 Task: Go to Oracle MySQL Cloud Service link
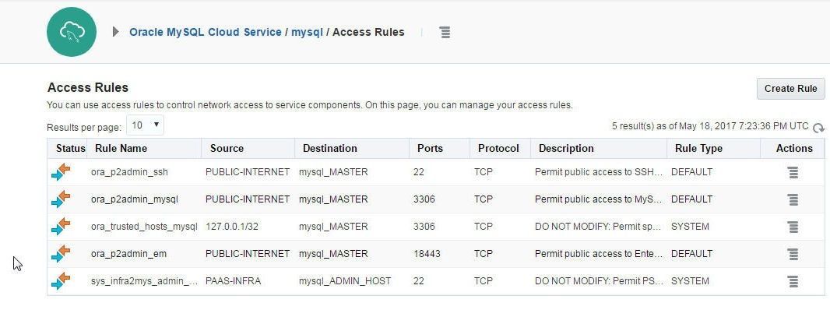click(206, 32)
